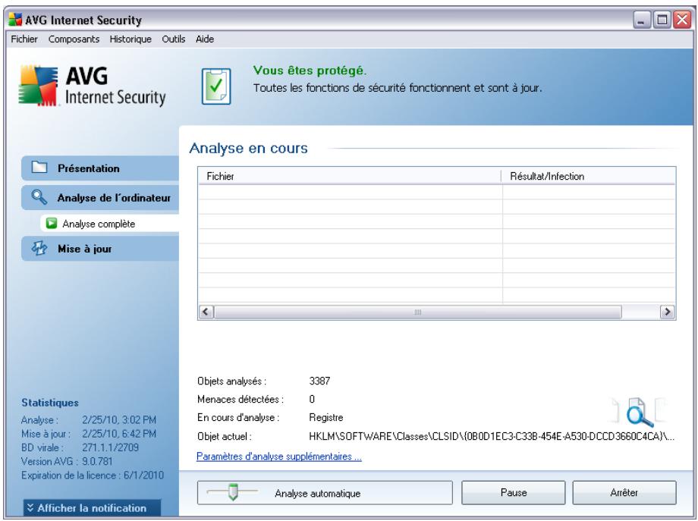The width and height of the screenshot is (698, 521).
Task: Click the En cours d'analyse value Registre
Action: tap(326, 418)
